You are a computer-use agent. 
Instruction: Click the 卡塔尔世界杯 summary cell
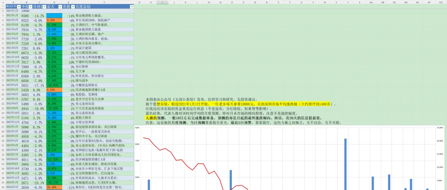coord(104,122)
